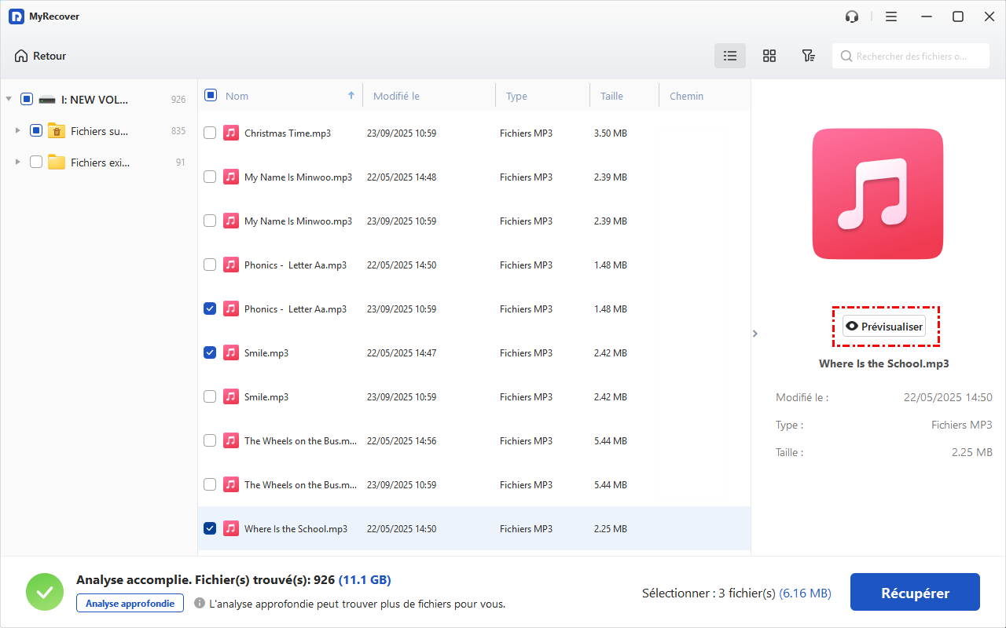This screenshot has height=628, width=1006.
Task: Switch to list view icon
Action: click(730, 56)
